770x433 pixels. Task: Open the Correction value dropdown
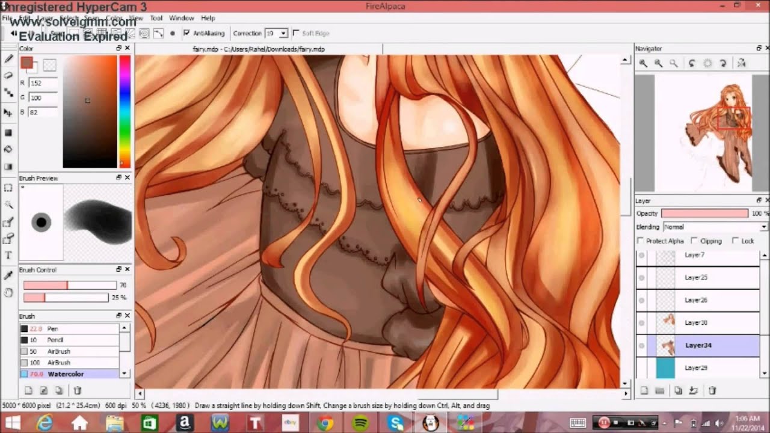coord(283,33)
